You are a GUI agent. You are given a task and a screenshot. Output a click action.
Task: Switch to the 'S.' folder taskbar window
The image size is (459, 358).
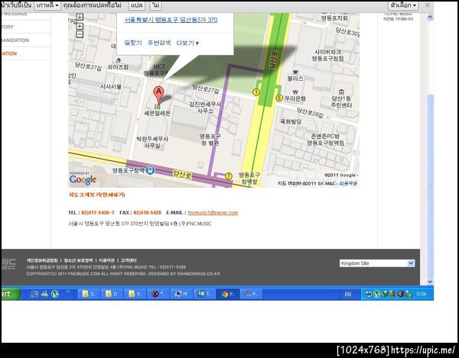(89, 294)
